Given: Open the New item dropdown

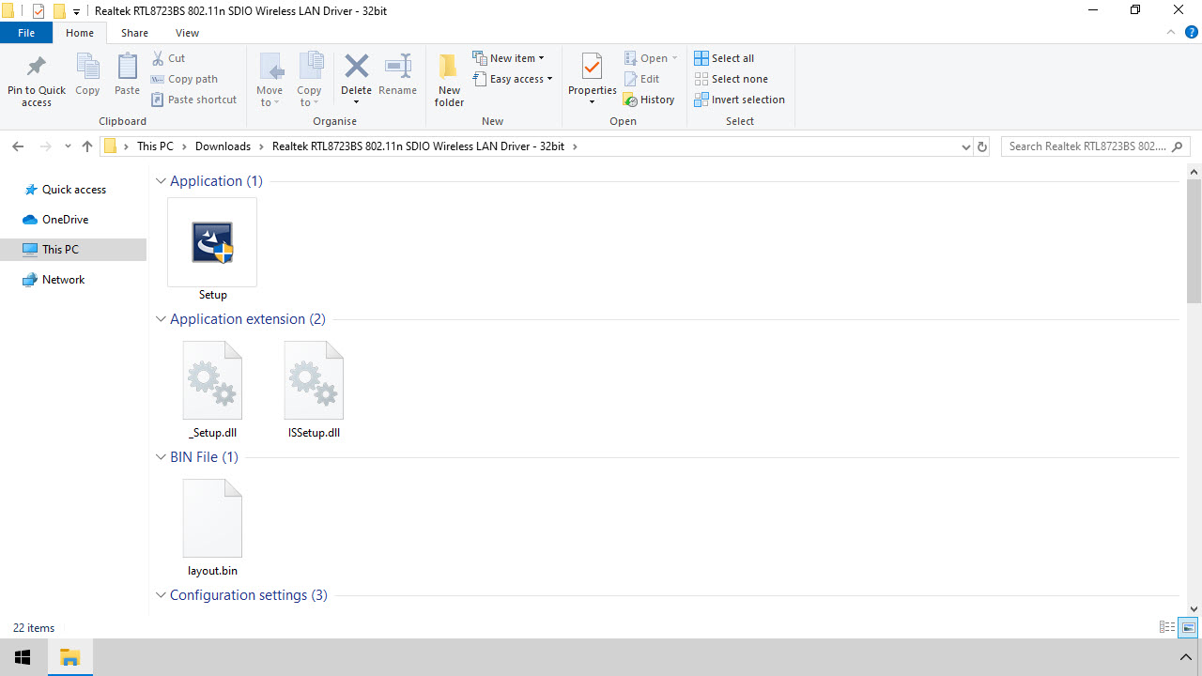Looking at the screenshot, I should tap(508, 58).
